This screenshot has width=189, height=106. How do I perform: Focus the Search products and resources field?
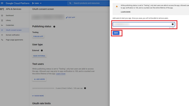[88, 3]
